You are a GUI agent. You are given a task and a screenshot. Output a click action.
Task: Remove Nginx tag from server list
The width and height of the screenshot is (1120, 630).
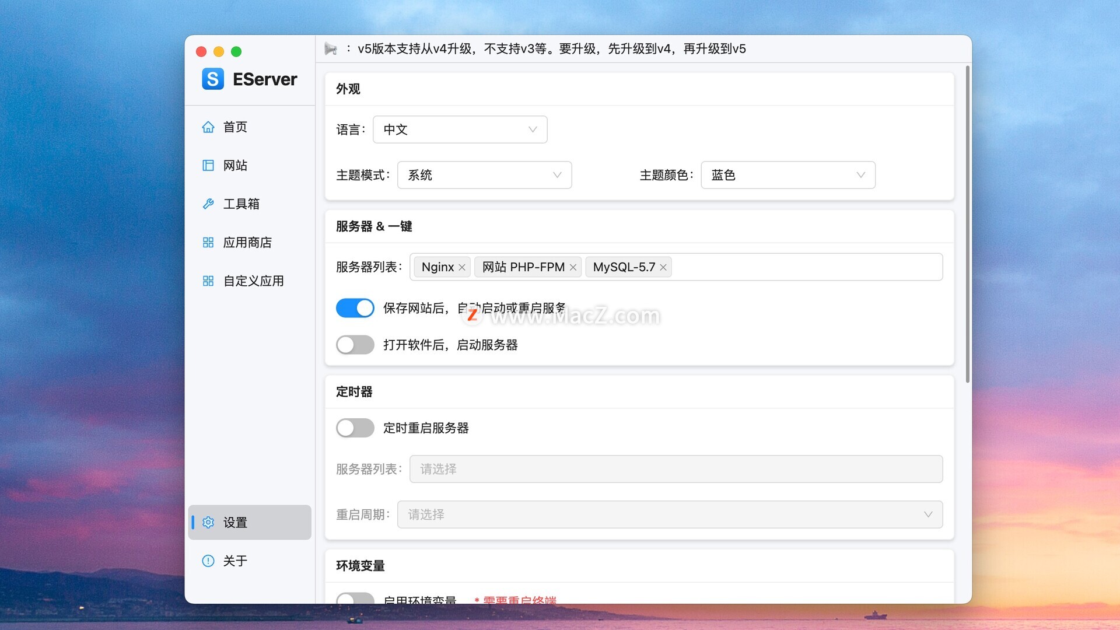462,267
